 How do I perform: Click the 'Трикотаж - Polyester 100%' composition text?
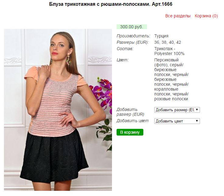point(169,51)
